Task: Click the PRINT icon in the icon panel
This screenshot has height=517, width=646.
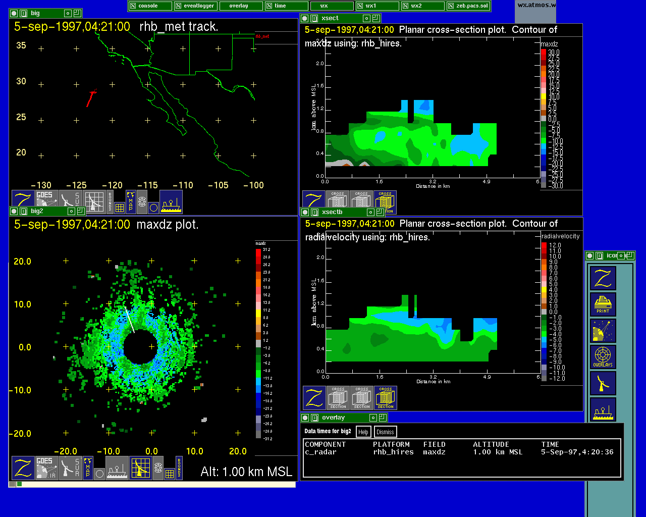Action: [x=603, y=304]
